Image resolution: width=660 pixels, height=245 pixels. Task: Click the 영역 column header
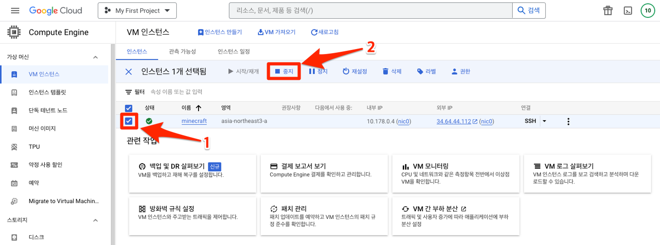pyautogui.click(x=226, y=108)
